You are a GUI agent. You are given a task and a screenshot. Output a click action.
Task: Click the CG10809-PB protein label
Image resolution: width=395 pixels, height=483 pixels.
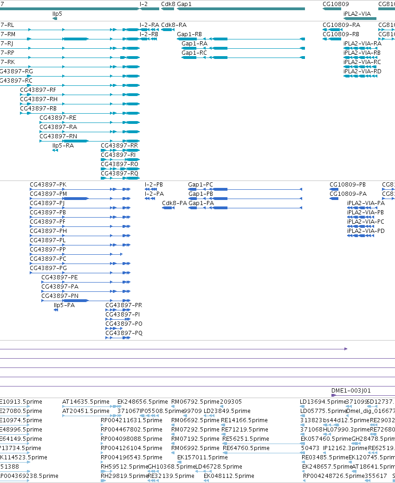pos(348,185)
